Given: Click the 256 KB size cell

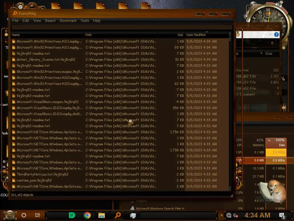Looking at the screenshot, I should point(178,108).
